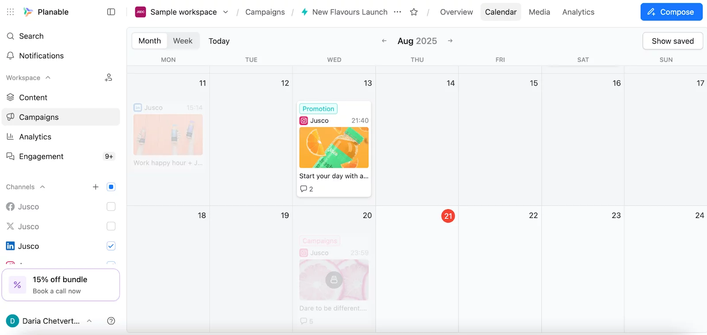Open the Sample workspace dropdown
The height and width of the screenshot is (335, 707).
(225, 12)
